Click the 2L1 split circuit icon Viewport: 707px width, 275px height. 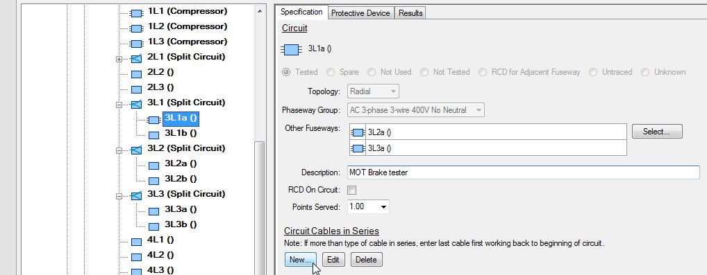coord(136,59)
